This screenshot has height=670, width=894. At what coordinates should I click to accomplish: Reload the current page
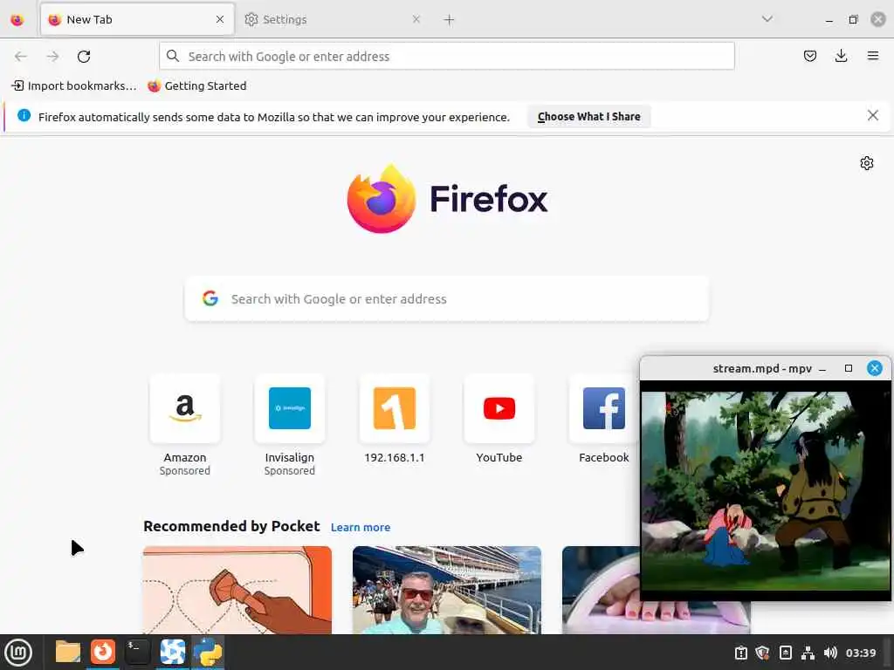[x=84, y=57]
